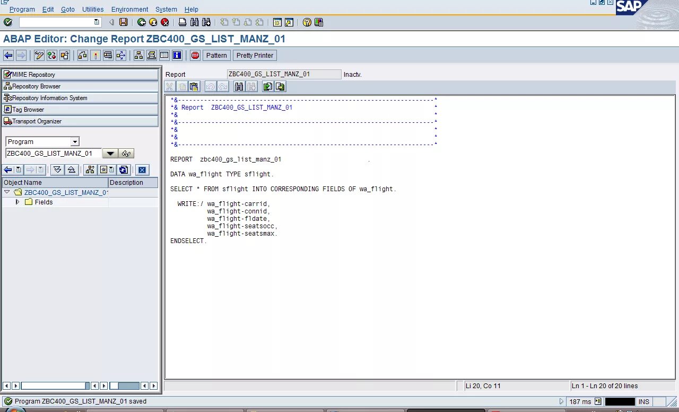Click the Print icon in standard toolbar
Screen dimensions: 679x412
coord(182,22)
